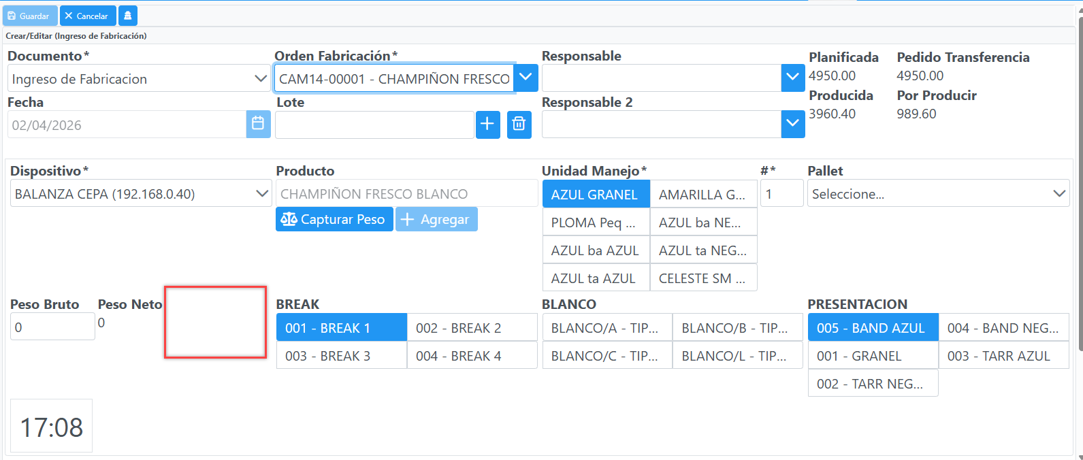Click the Peso Bruto input field
Viewport: 1083px width, 460px height.
point(52,327)
